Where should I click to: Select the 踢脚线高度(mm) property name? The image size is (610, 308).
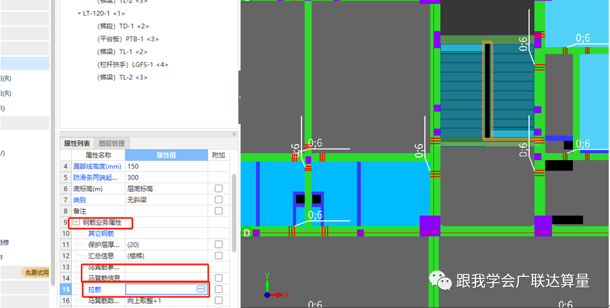tap(97, 167)
